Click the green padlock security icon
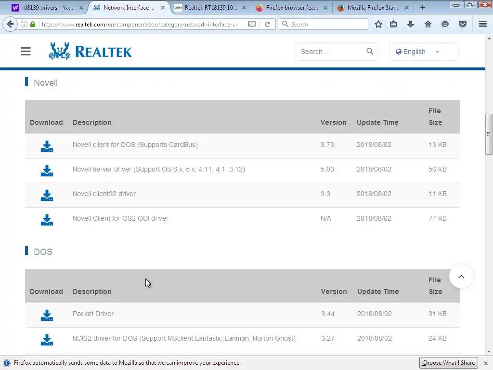 pos(33,24)
